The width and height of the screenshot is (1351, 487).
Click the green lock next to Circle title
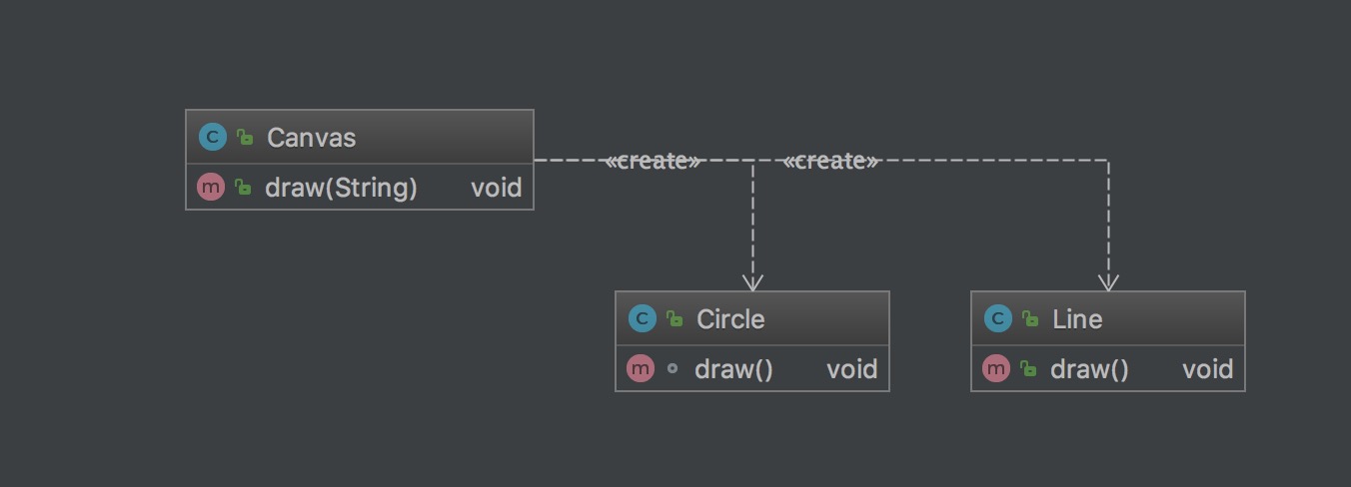[x=675, y=319]
